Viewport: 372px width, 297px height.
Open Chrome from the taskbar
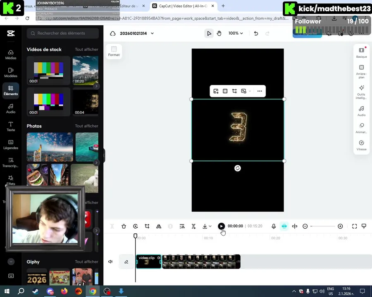click(x=93, y=291)
